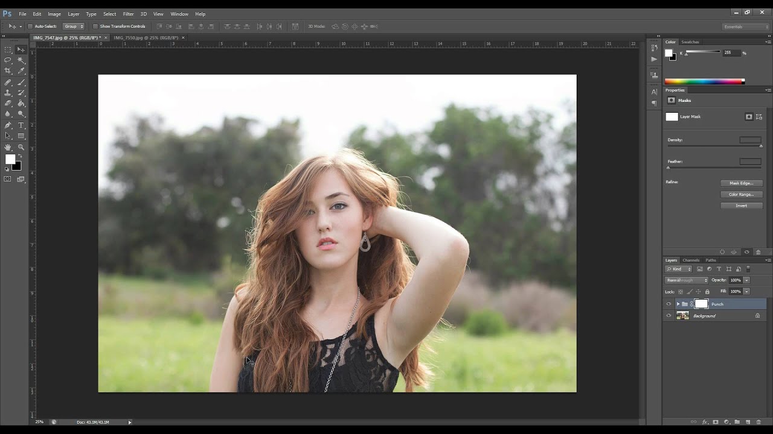
Task: Select the Clone Stamp tool
Action: pos(8,93)
